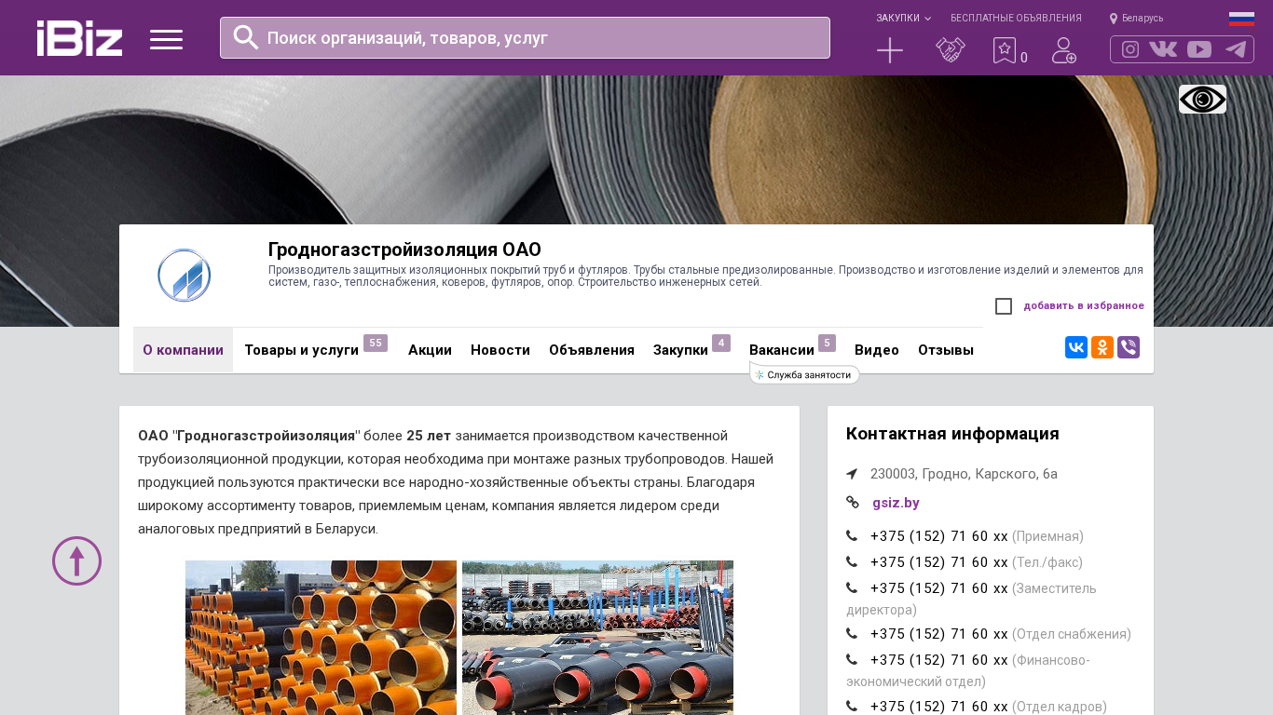Image resolution: width=1273 pixels, height=715 pixels.
Task: Click the website link chain icon
Action: 853,503
